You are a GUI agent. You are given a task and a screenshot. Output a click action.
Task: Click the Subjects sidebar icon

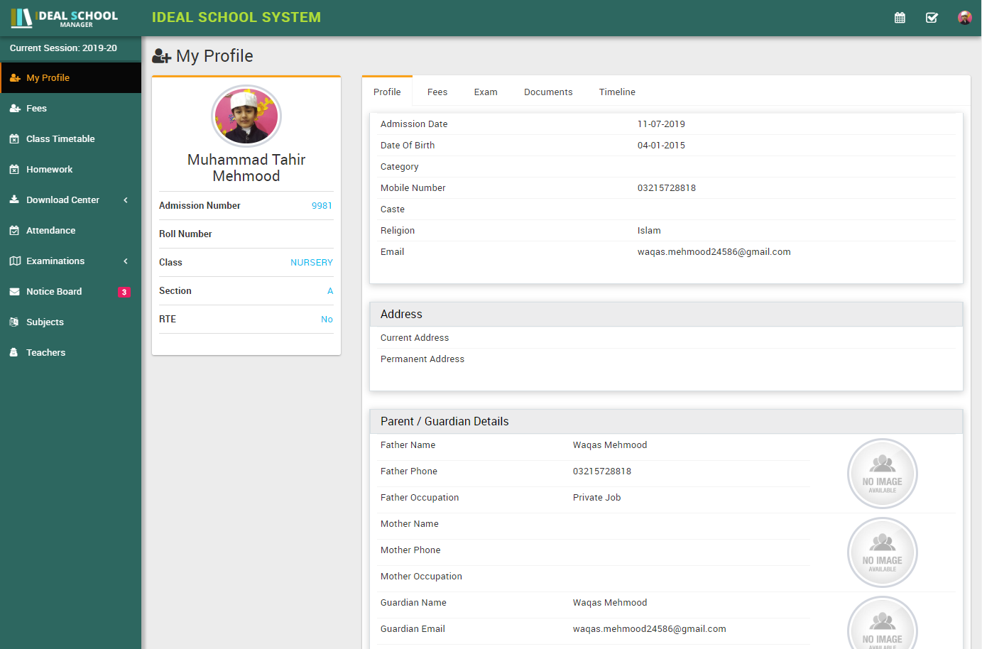[x=14, y=322]
